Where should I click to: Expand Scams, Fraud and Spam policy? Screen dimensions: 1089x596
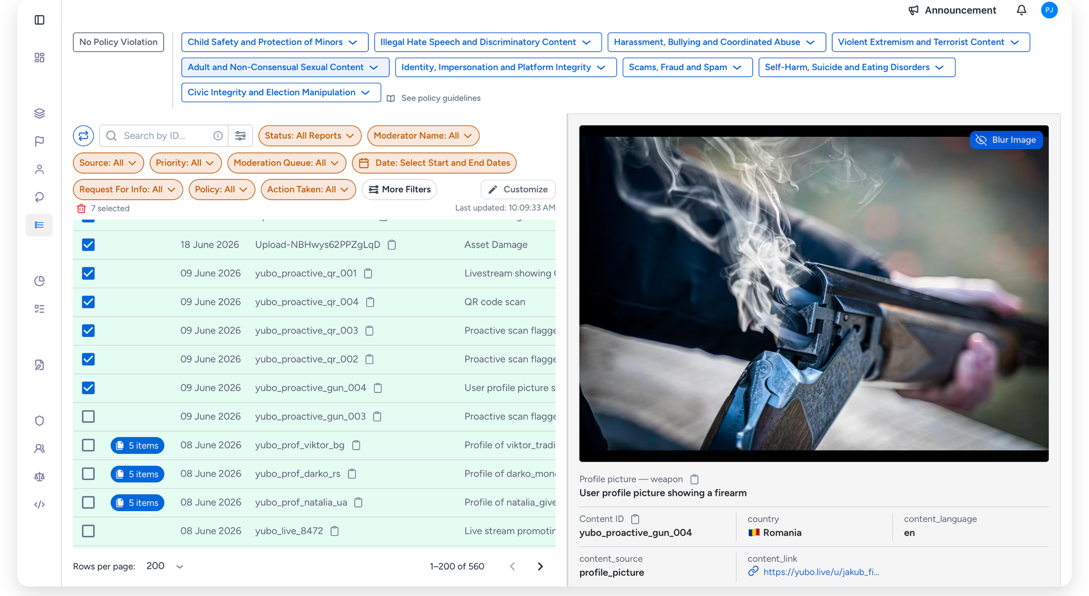coord(687,67)
